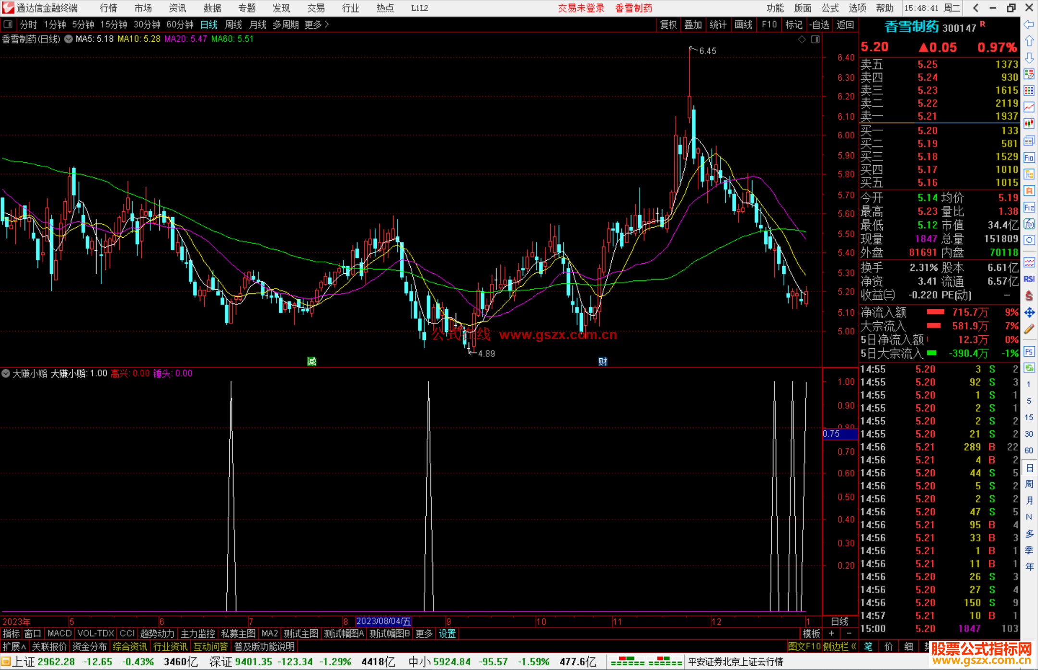The height and width of the screenshot is (670, 1038).
Task: Click the red S arrow icon in sidebar
Action: [x=1029, y=295]
